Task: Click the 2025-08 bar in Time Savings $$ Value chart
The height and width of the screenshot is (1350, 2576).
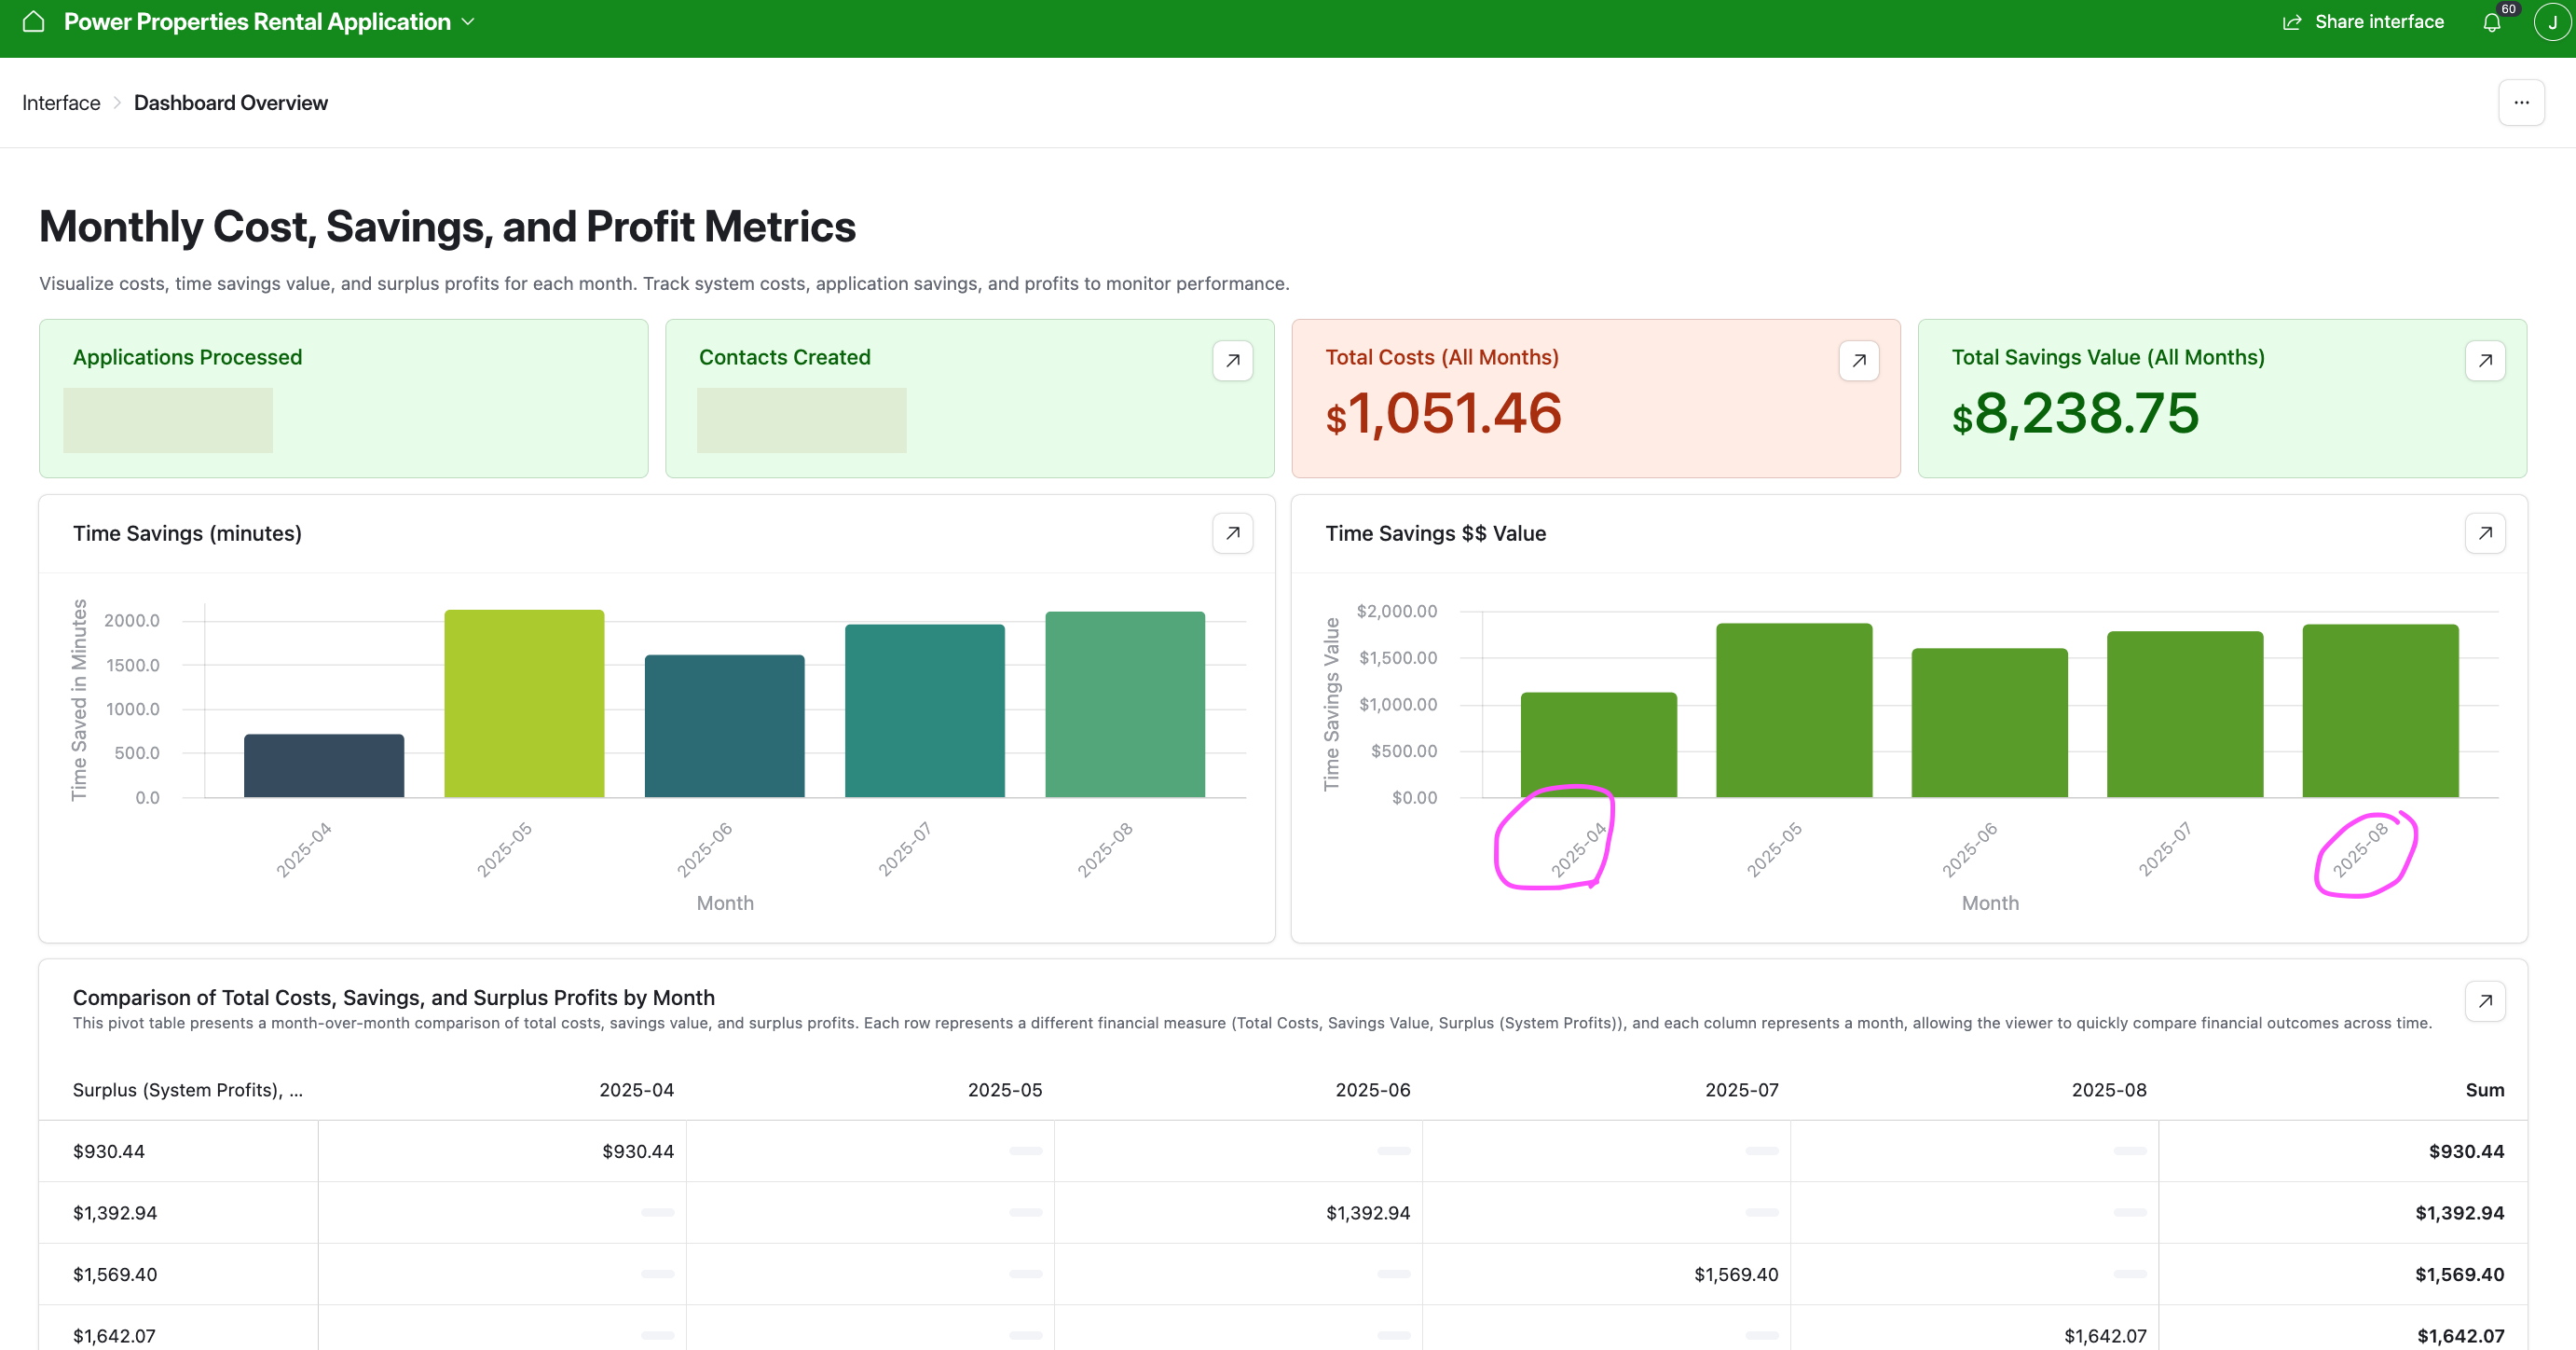Action: (x=2380, y=711)
